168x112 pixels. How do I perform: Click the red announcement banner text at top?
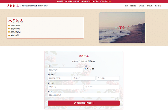(x=84, y=1)
